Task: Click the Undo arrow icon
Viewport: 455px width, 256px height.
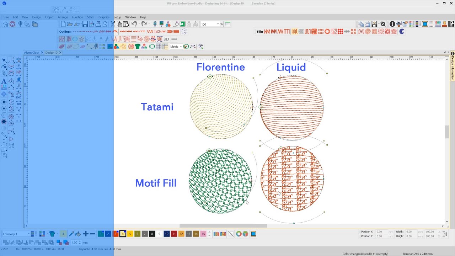Action: (134, 24)
